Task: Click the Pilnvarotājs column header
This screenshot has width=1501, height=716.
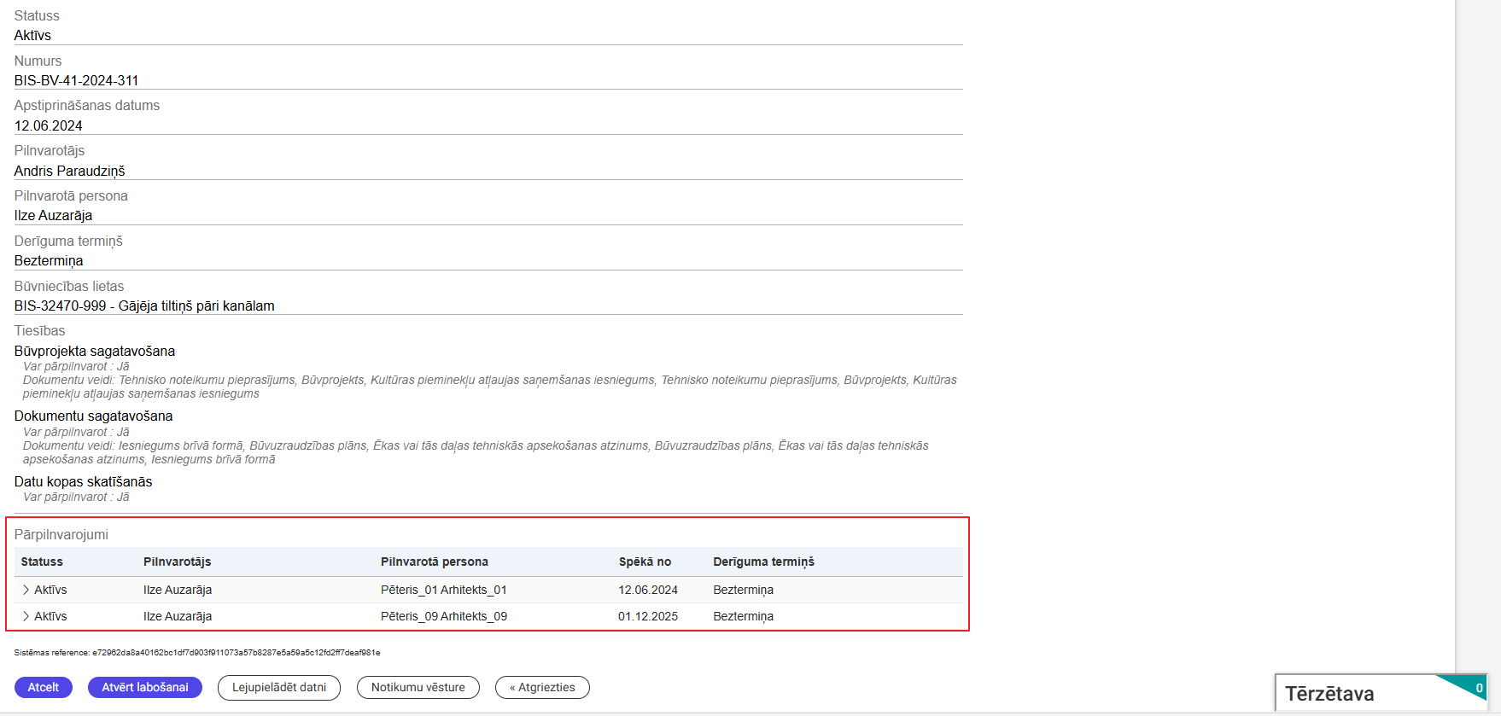Action: (x=178, y=562)
